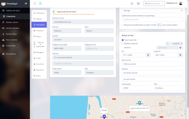Open calendar picker for end date 08/11/2020
This screenshot has height=119, width=189.
180,55
